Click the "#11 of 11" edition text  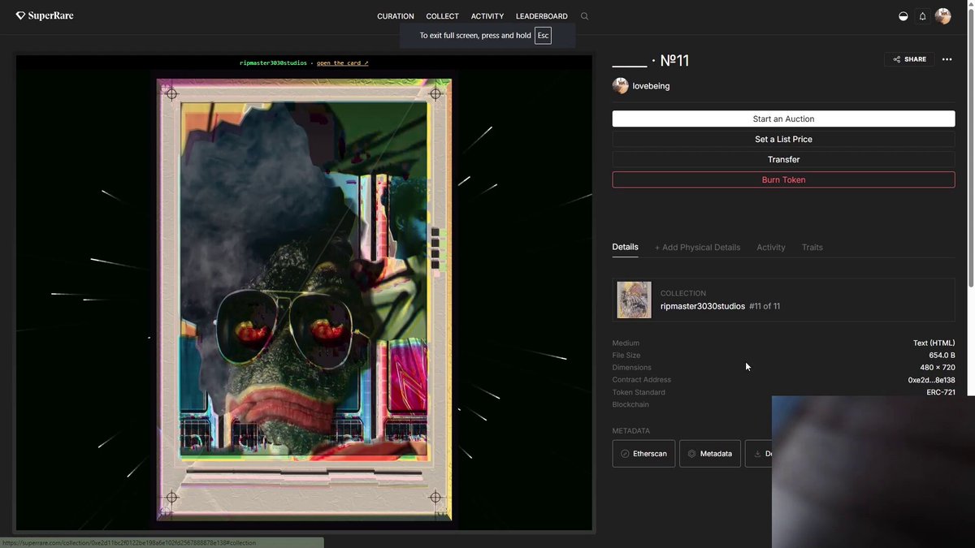click(x=765, y=306)
